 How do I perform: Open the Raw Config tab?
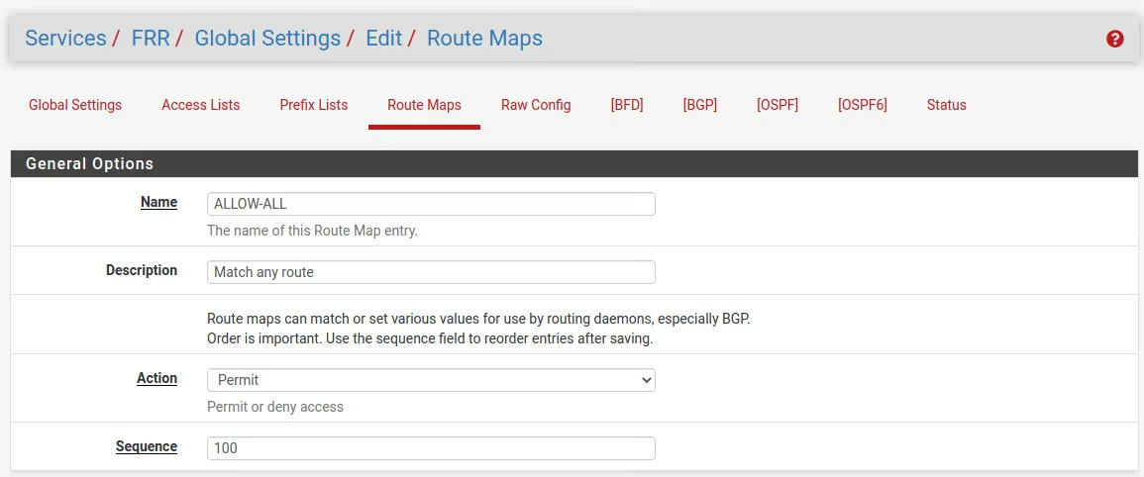point(536,105)
